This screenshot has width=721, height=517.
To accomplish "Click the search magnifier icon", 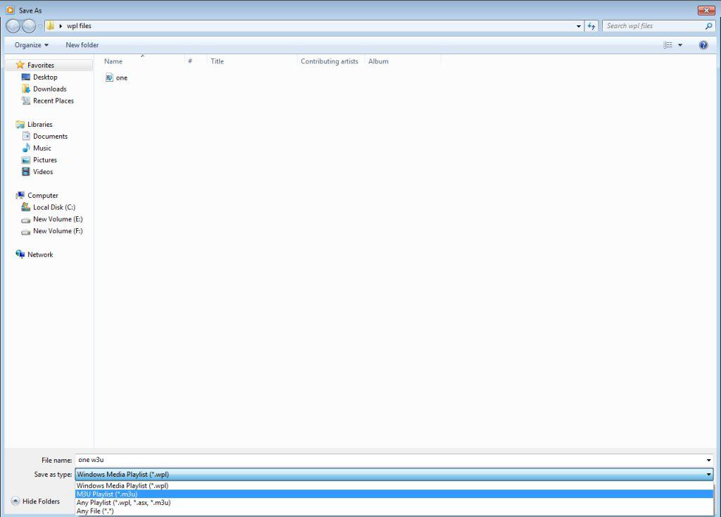I will 708,26.
